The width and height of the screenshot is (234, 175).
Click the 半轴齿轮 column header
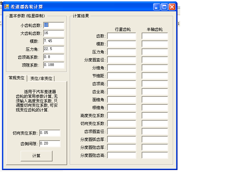coord(155,29)
